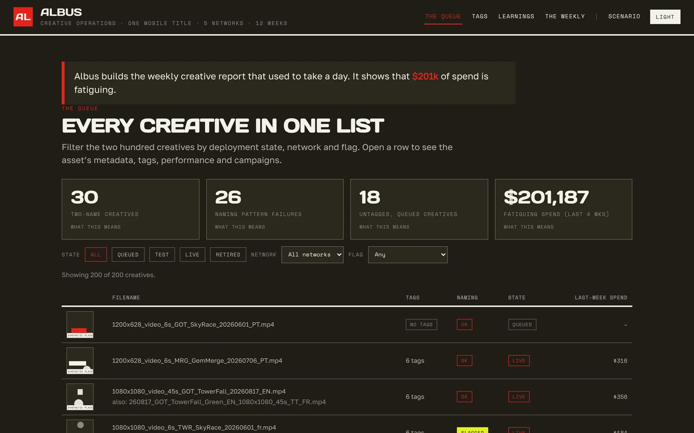Switch to light theme with LIGHT button
Image resolution: width=694 pixels, height=433 pixels.
(665, 17)
